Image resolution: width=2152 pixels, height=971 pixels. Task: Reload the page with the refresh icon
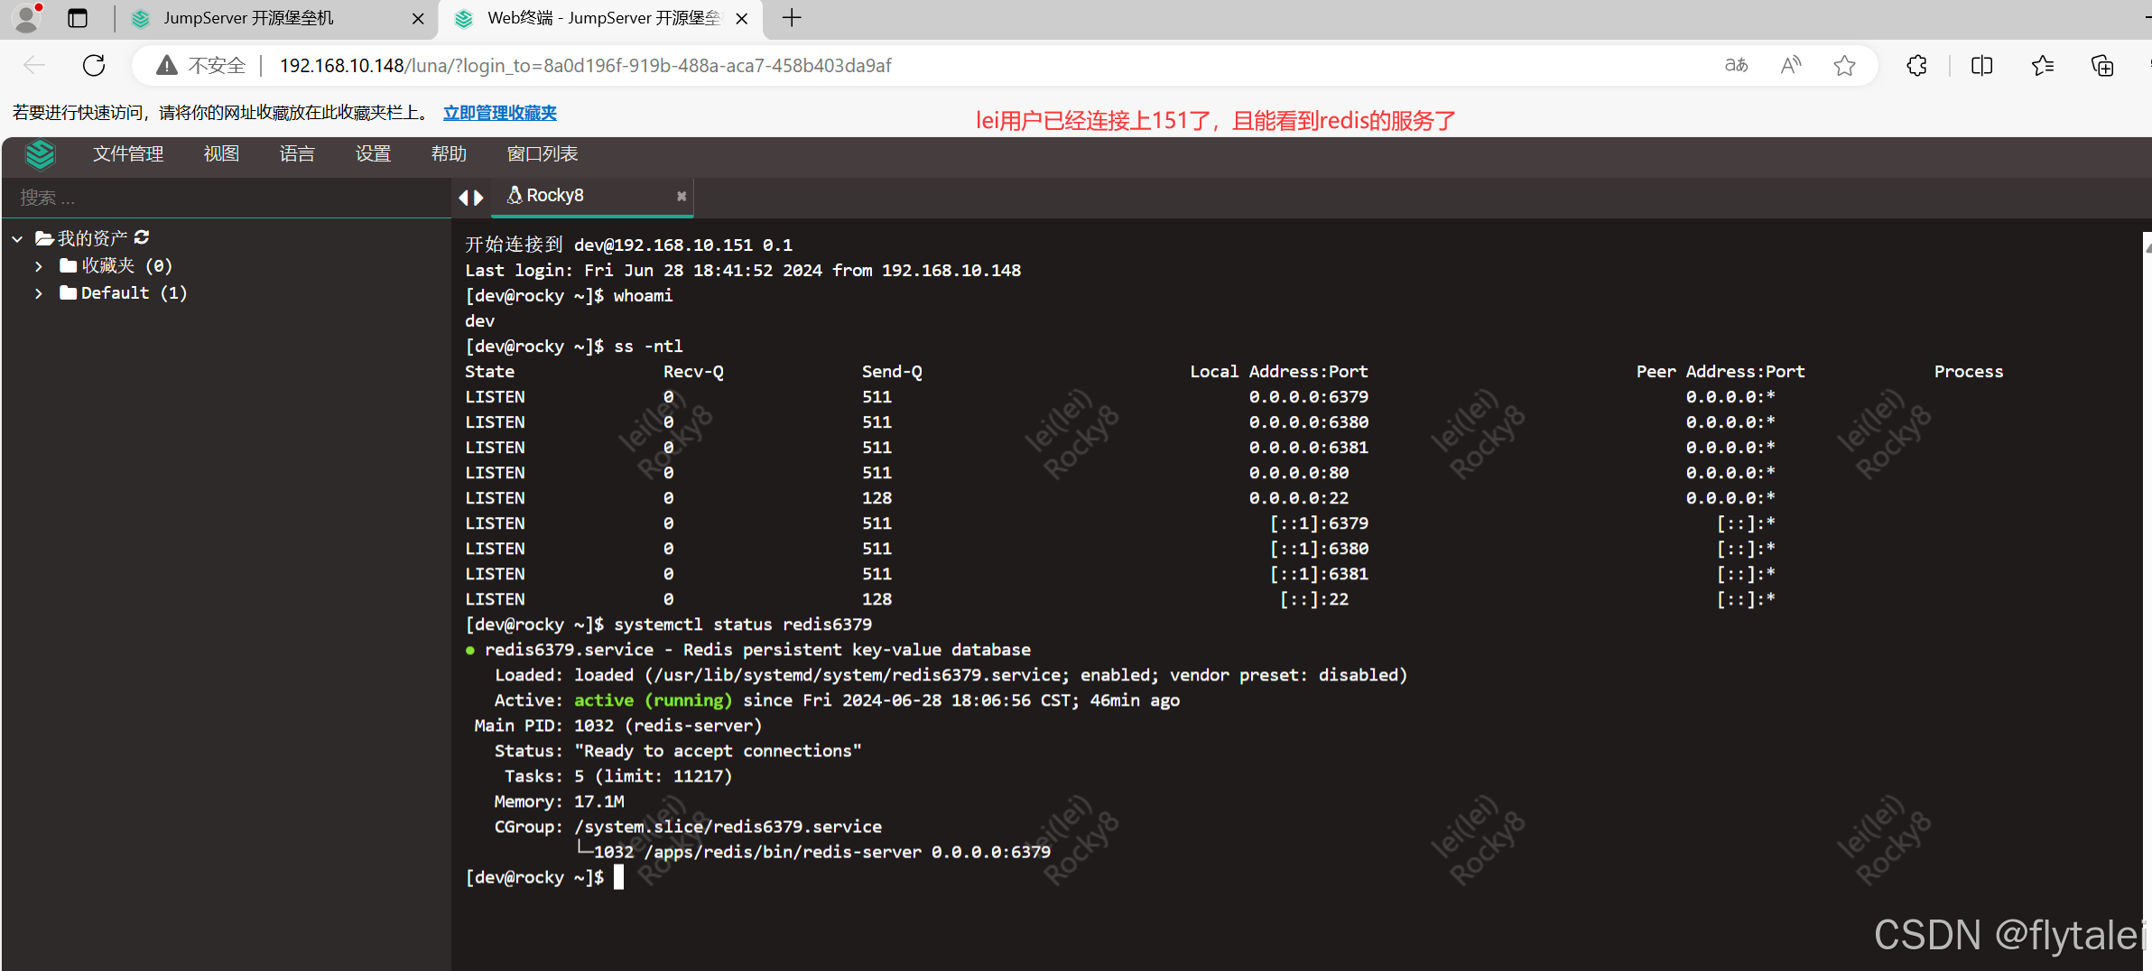94,65
